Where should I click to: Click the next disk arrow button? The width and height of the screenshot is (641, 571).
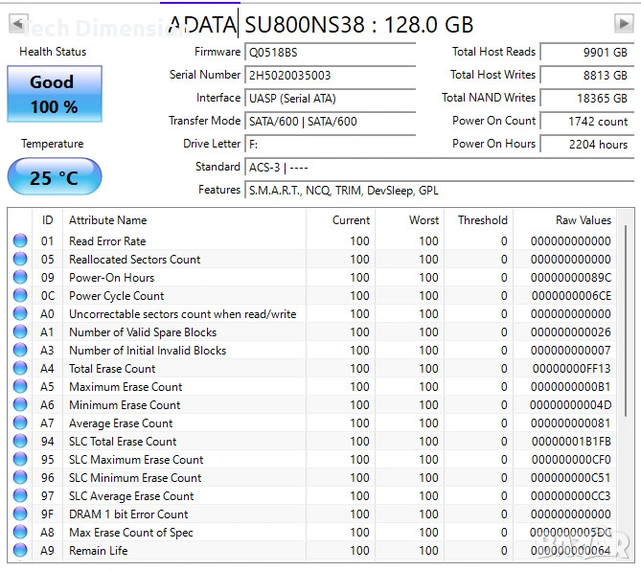(623, 22)
